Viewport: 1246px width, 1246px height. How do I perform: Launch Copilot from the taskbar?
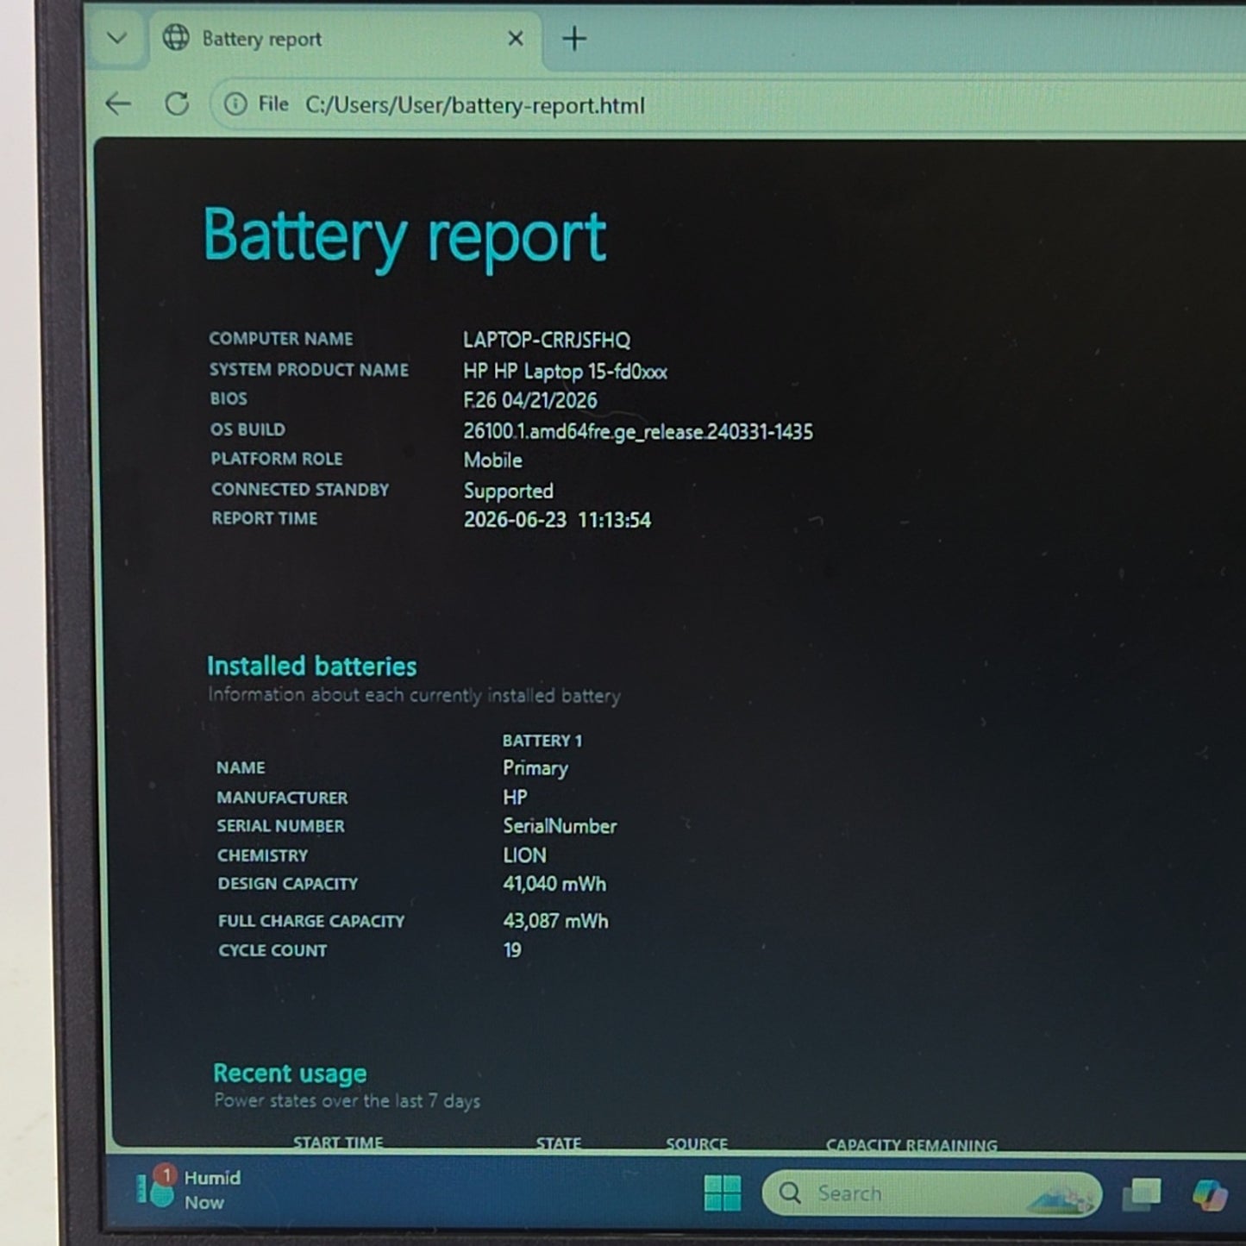click(x=1209, y=1195)
